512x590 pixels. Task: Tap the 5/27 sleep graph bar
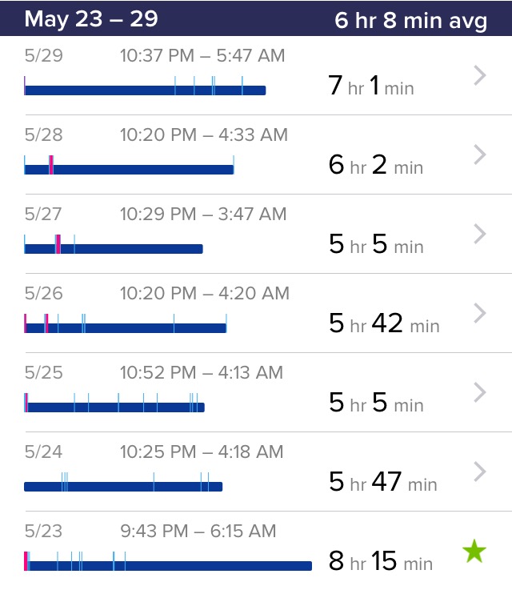tap(114, 248)
